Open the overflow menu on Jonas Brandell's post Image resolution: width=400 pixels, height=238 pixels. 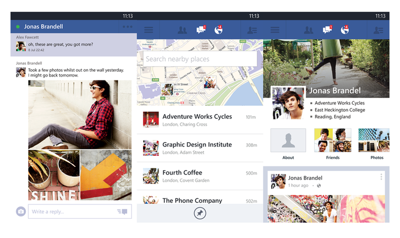coord(381,177)
